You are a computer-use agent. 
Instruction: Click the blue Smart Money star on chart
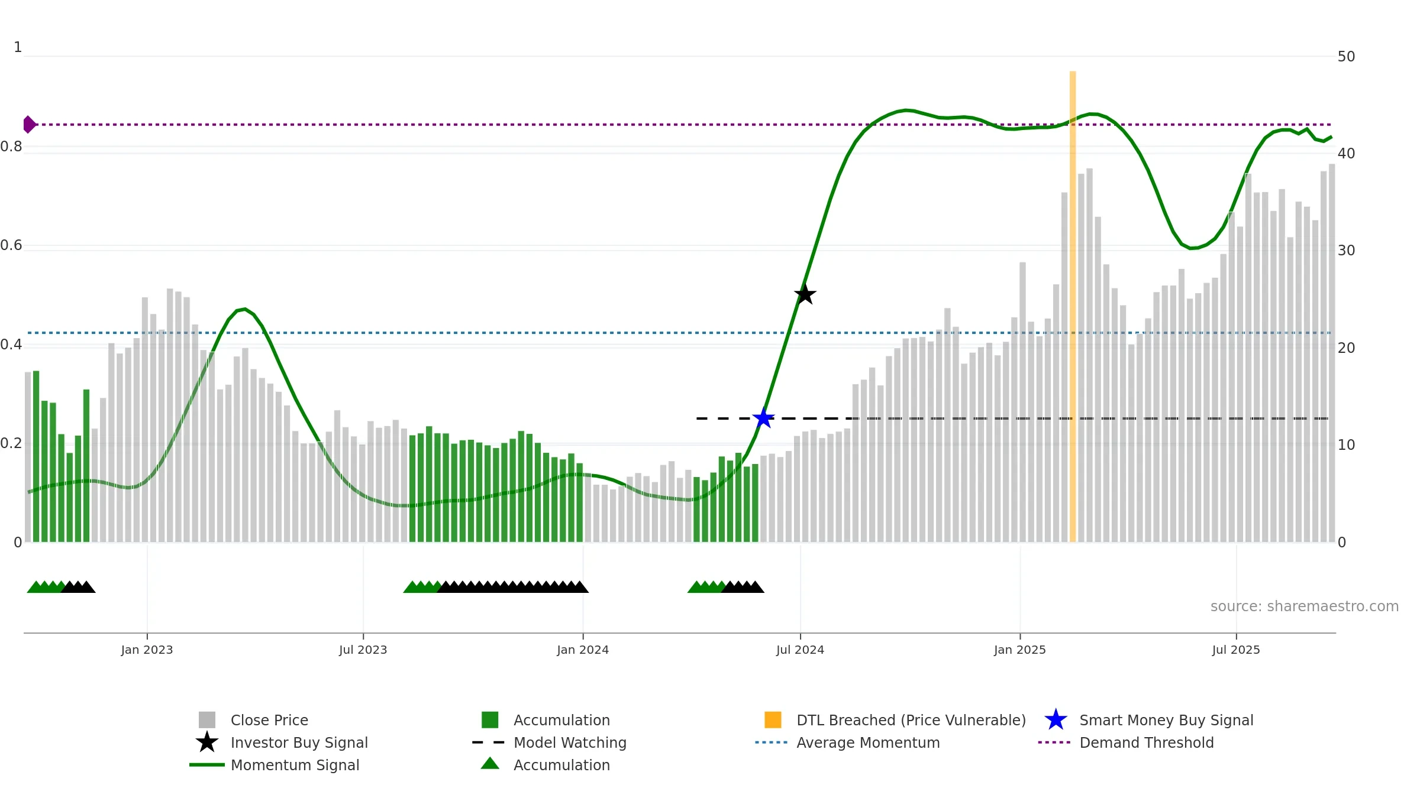tap(764, 419)
